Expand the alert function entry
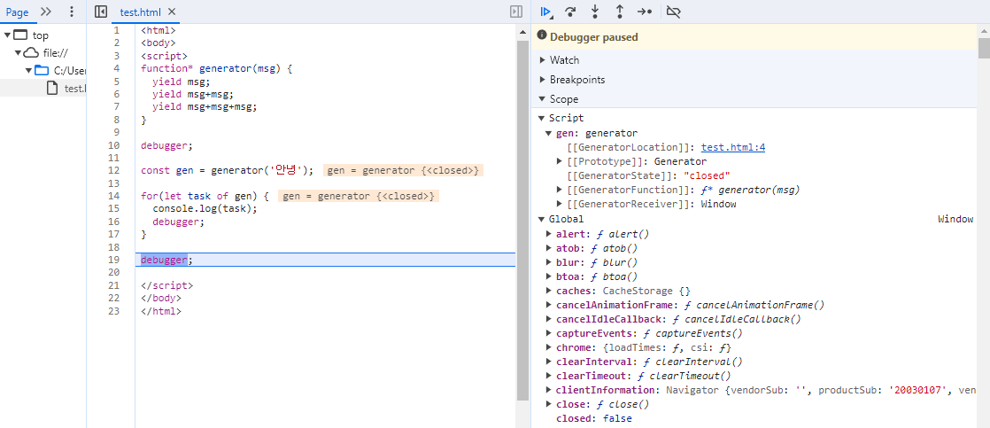The height and width of the screenshot is (428, 990). coord(549,234)
